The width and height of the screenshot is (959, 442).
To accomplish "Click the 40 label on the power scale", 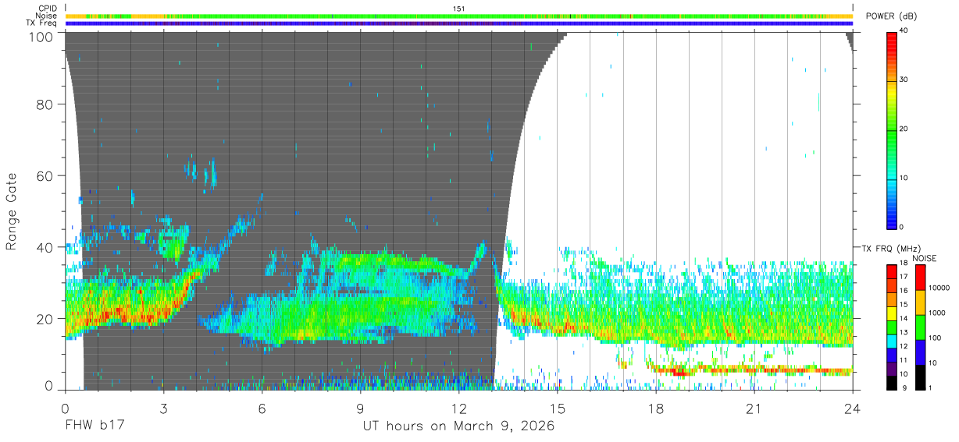I will (904, 30).
